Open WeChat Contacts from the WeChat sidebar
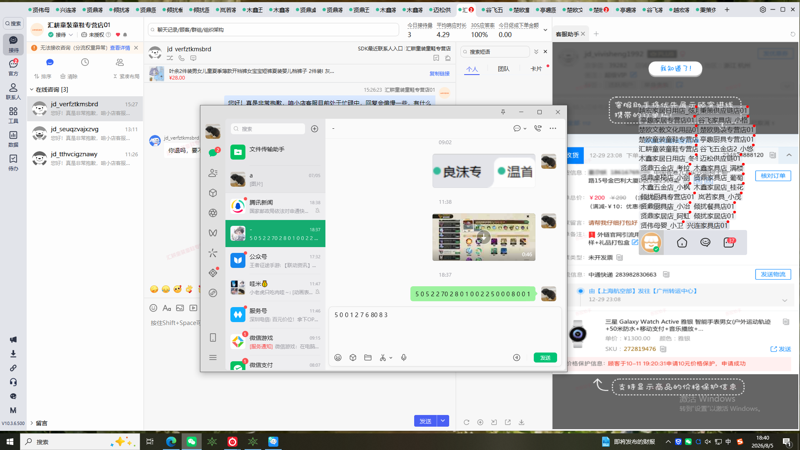 coord(213,173)
